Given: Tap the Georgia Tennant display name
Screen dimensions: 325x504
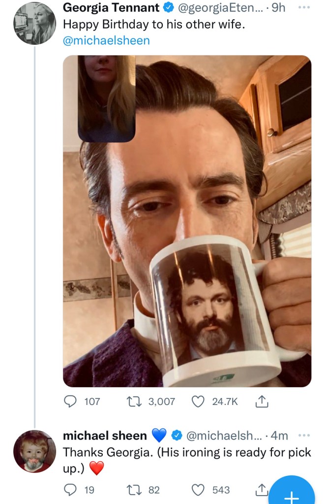Looking at the screenshot, I should tap(112, 8).
